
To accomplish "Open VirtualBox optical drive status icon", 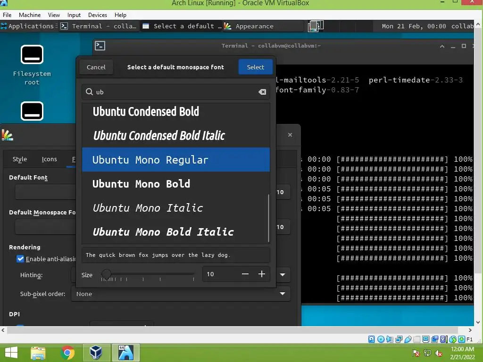I will click(x=381, y=339).
